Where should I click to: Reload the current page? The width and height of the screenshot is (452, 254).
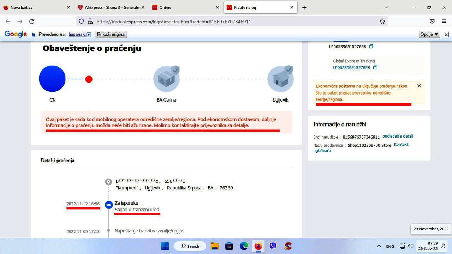pyautogui.click(x=32, y=22)
